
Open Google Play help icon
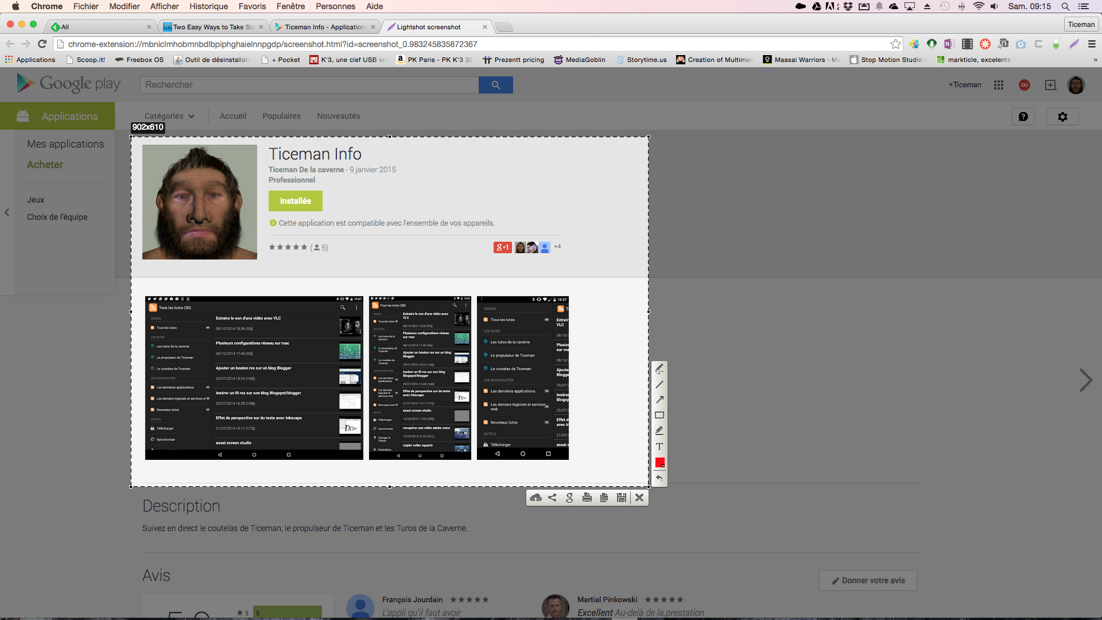(x=1023, y=117)
